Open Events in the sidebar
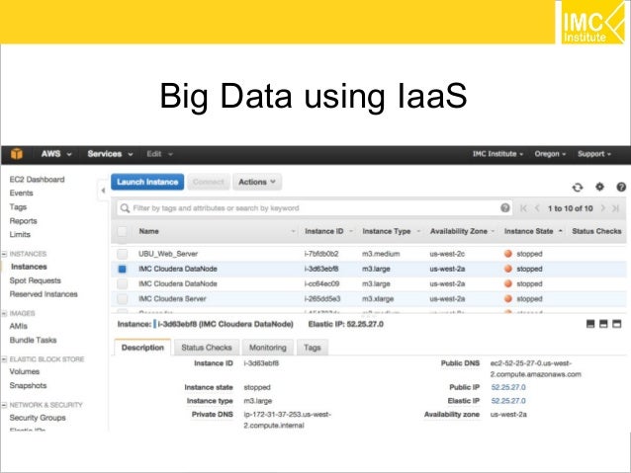The height and width of the screenshot is (473, 631). coord(22,193)
